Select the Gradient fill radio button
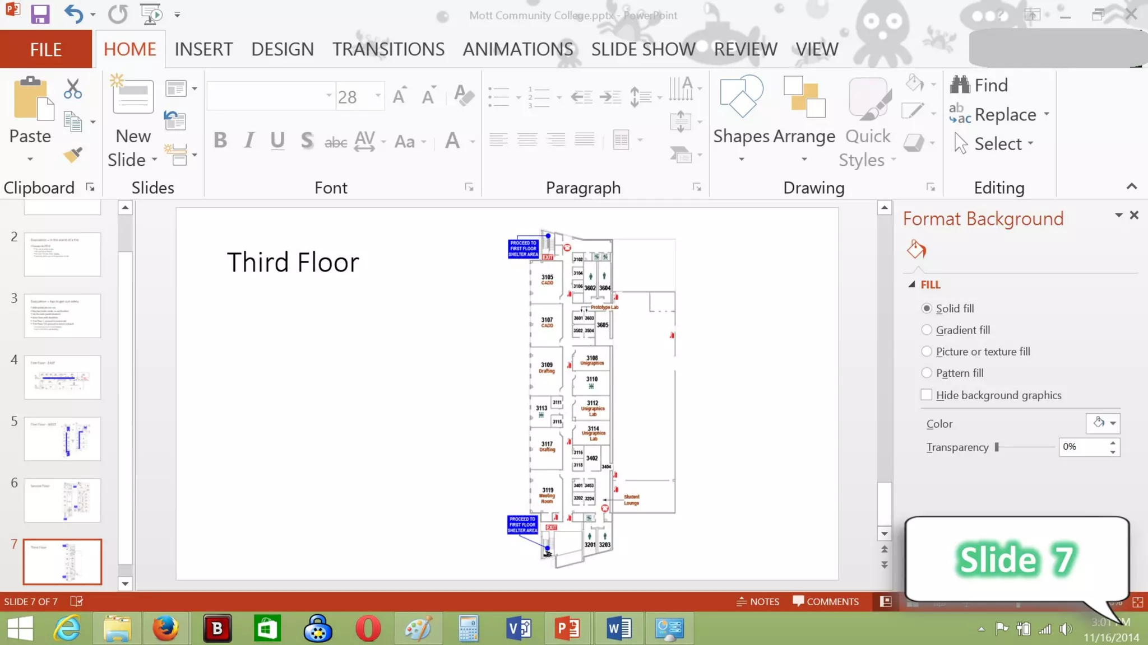The image size is (1148, 645). pyautogui.click(x=927, y=330)
